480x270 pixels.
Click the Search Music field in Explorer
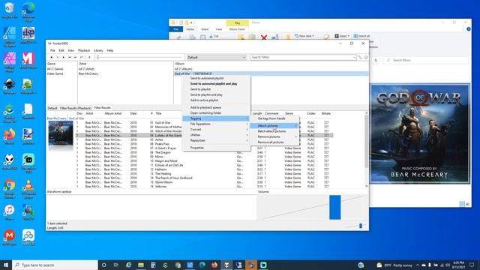click(x=426, y=60)
